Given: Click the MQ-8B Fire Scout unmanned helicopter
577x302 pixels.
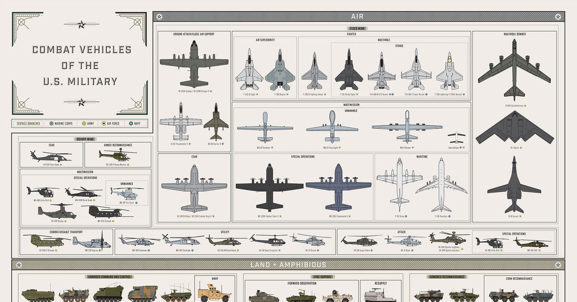Looking at the screenshot, I should (126, 193).
